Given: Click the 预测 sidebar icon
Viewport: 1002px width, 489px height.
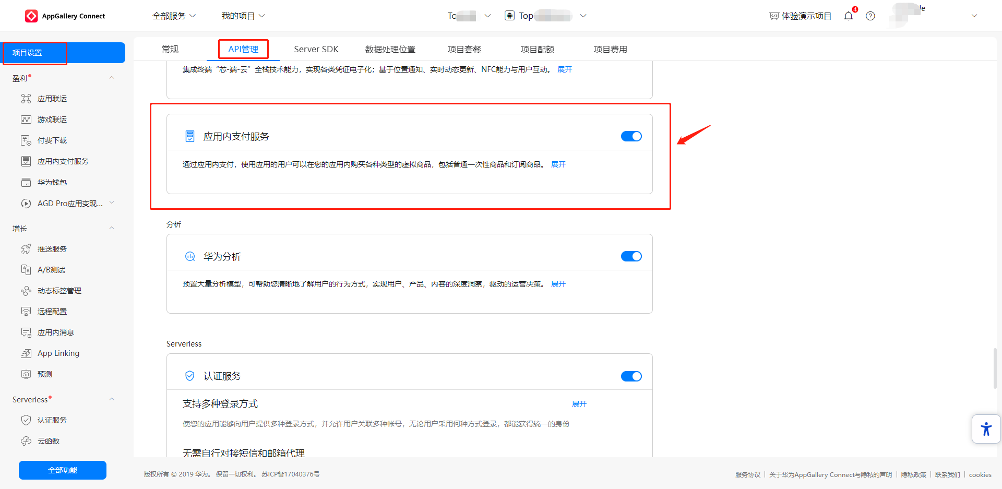Looking at the screenshot, I should pyautogui.click(x=26, y=374).
